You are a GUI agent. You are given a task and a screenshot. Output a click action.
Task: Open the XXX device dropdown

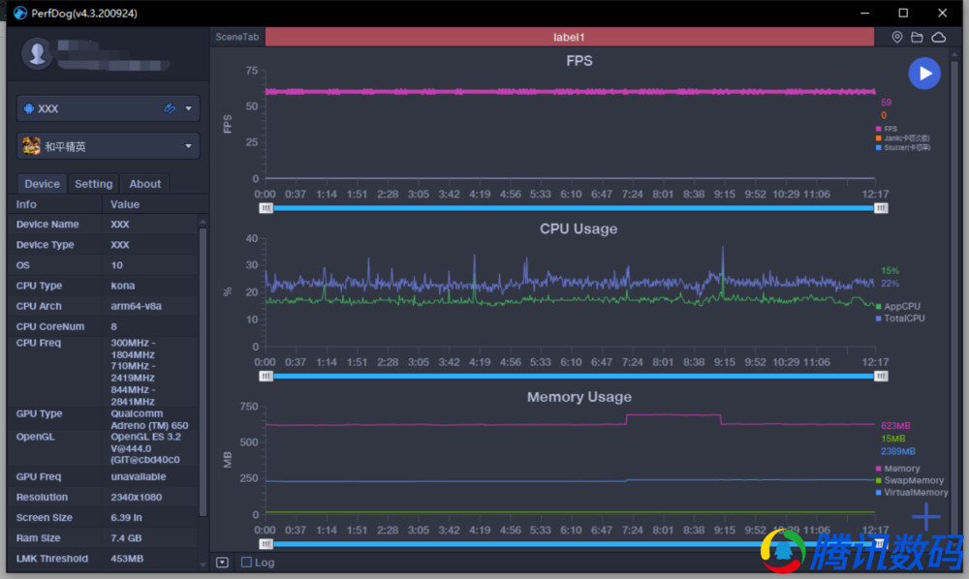coord(188,108)
